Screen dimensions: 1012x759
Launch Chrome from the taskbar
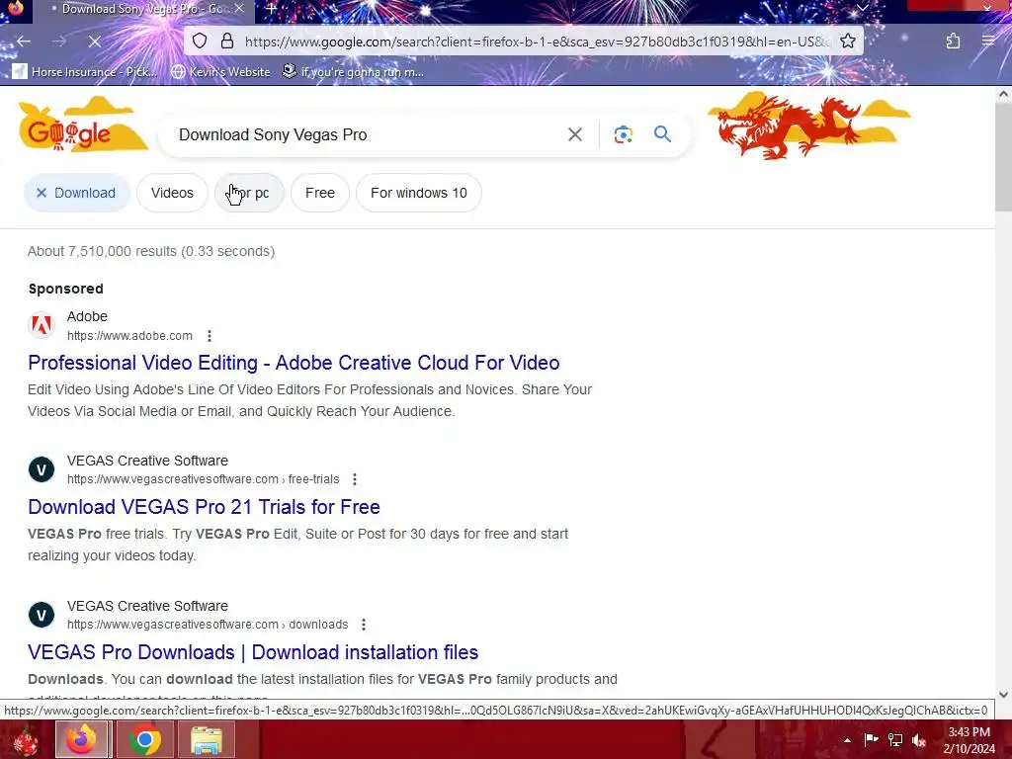[x=145, y=739]
